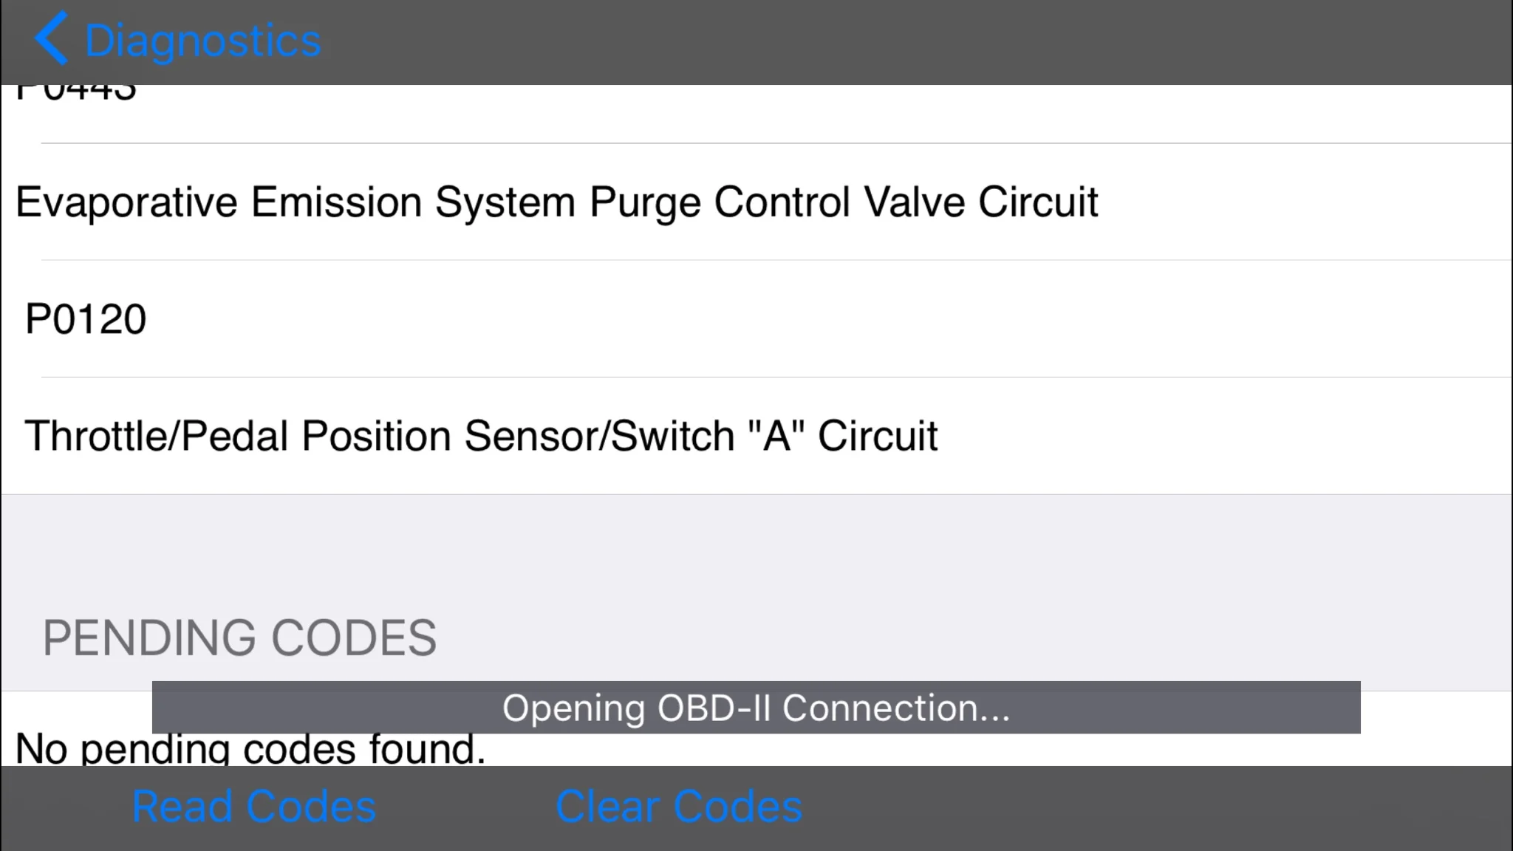Open the Evaporative Emission System Purge description
The width and height of the screenshot is (1513, 851).
pos(756,202)
